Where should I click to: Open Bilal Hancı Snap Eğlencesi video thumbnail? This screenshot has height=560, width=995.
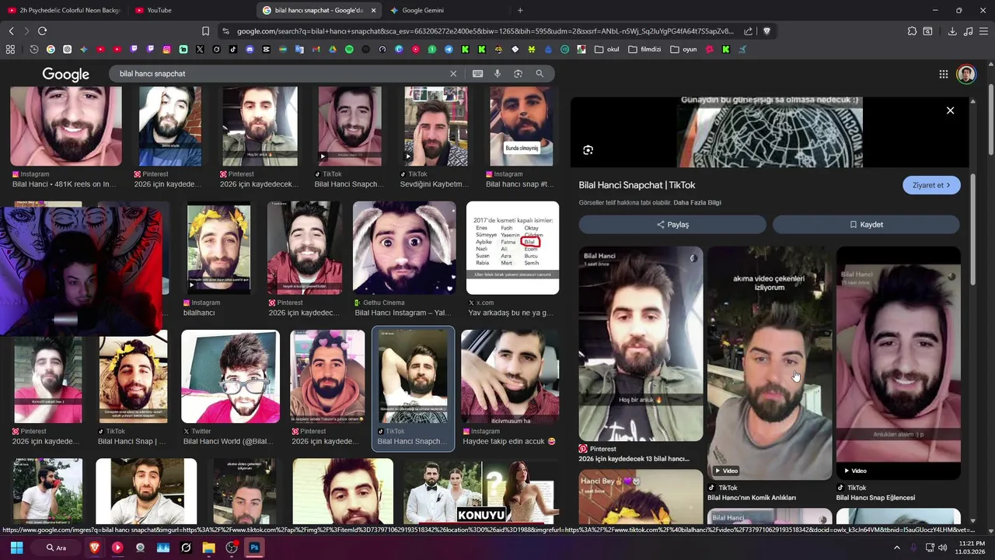(x=899, y=362)
